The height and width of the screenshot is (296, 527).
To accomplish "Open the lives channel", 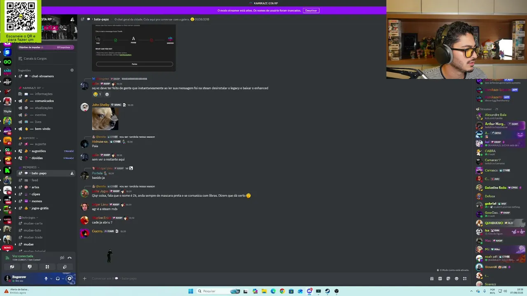I will (45, 122).
